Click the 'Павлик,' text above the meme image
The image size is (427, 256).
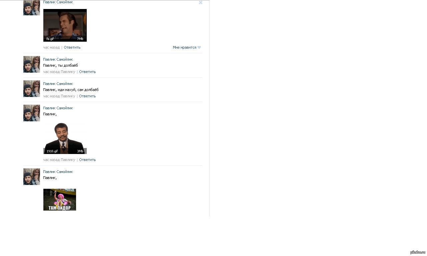[x=50, y=178]
